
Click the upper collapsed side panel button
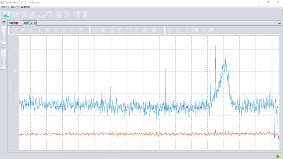tap(4, 36)
